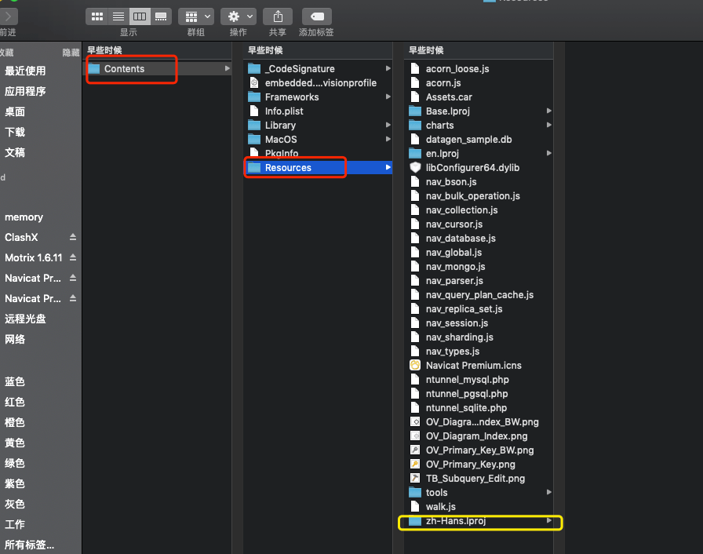Open the Contents folder
This screenshot has height=554, width=703.
(158, 68)
